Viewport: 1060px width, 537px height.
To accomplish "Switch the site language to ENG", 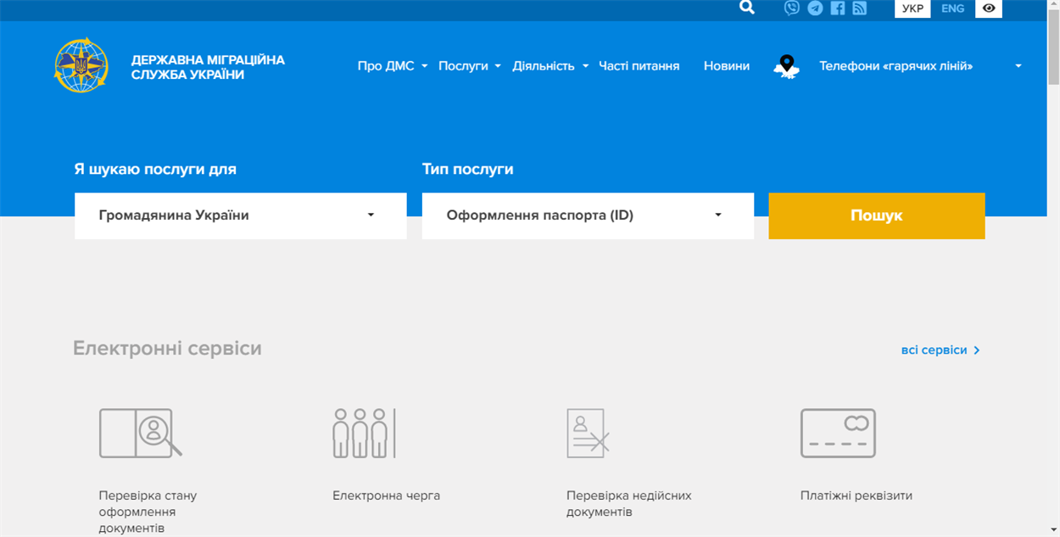I will (952, 8).
